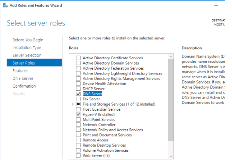
Task: Uncheck the DNS Server checkbox
Action: point(78,94)
